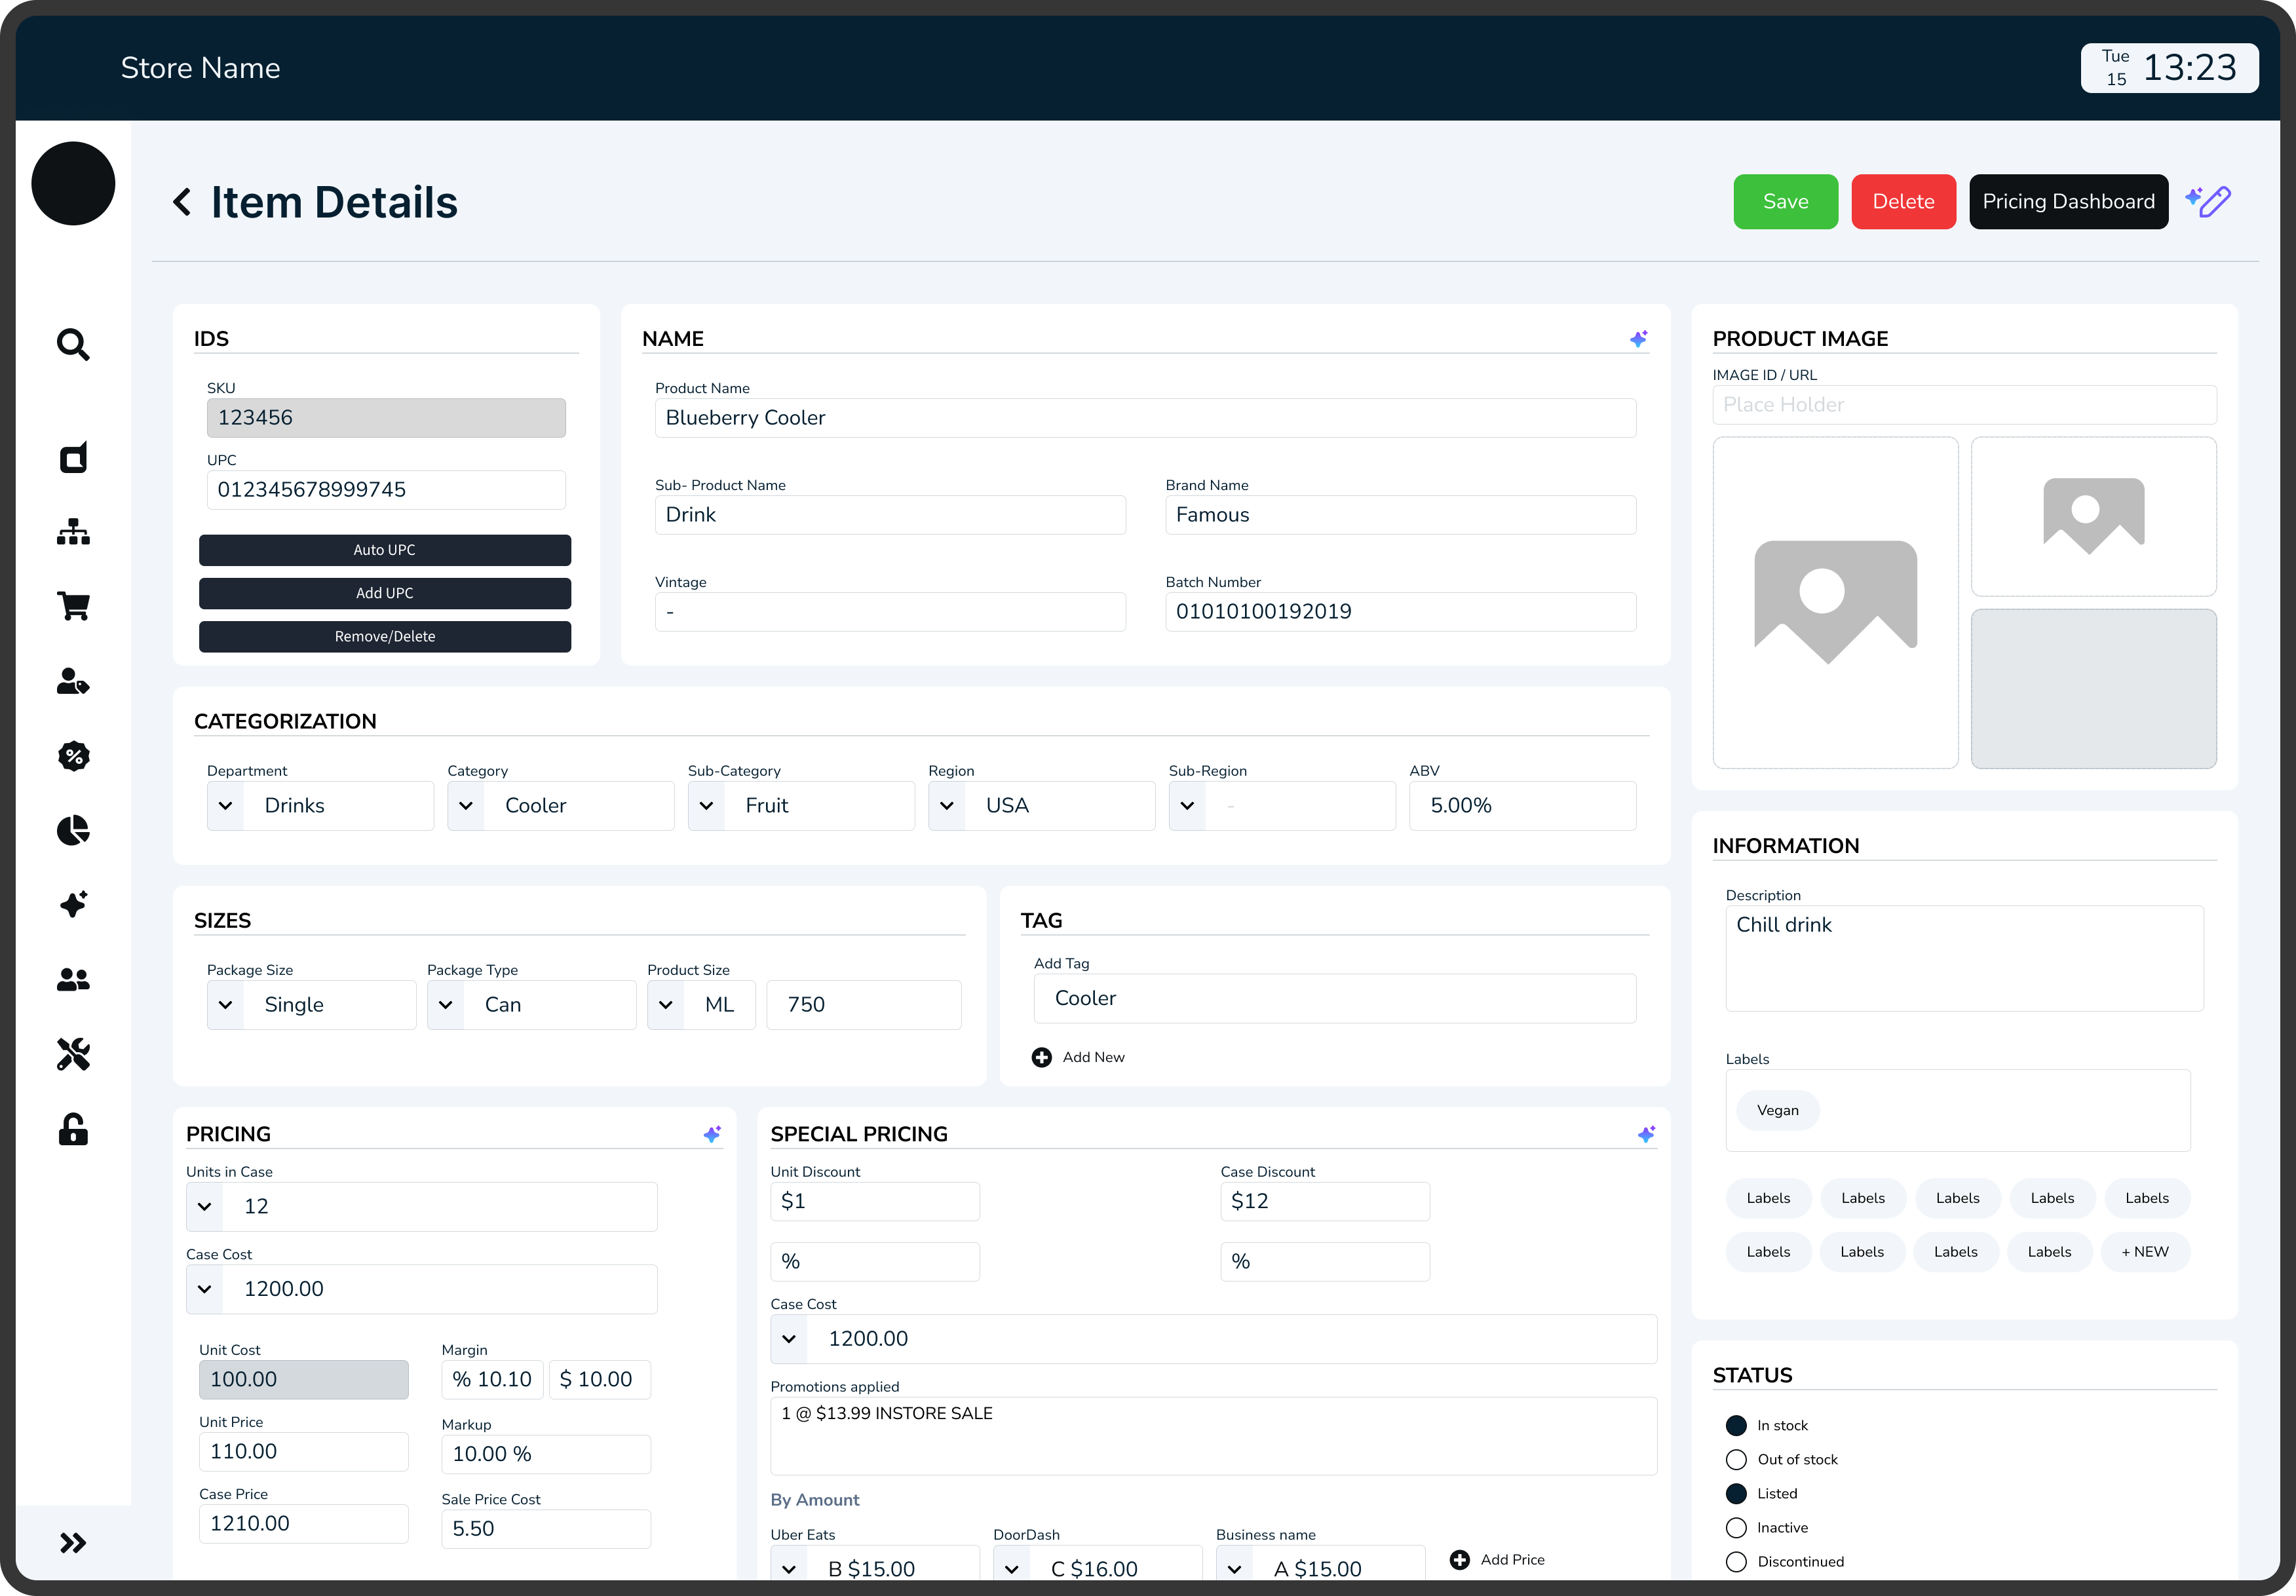This screenshot has height=1596, width=2296.
Task: Click the Auto UPC button
Action: (x=384, y=550)
